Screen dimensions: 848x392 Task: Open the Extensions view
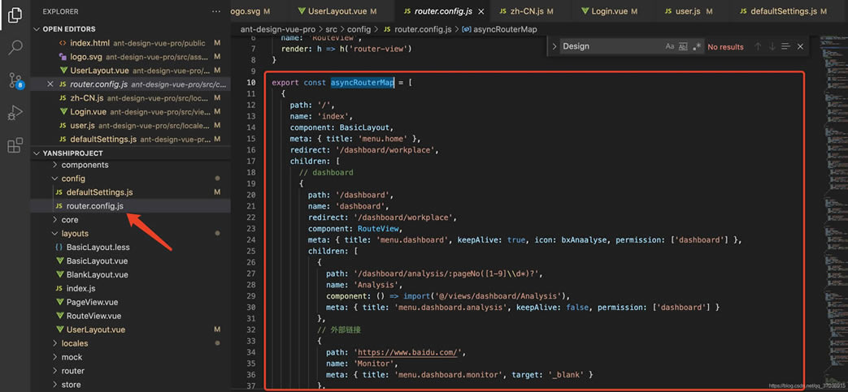point(15,145)
